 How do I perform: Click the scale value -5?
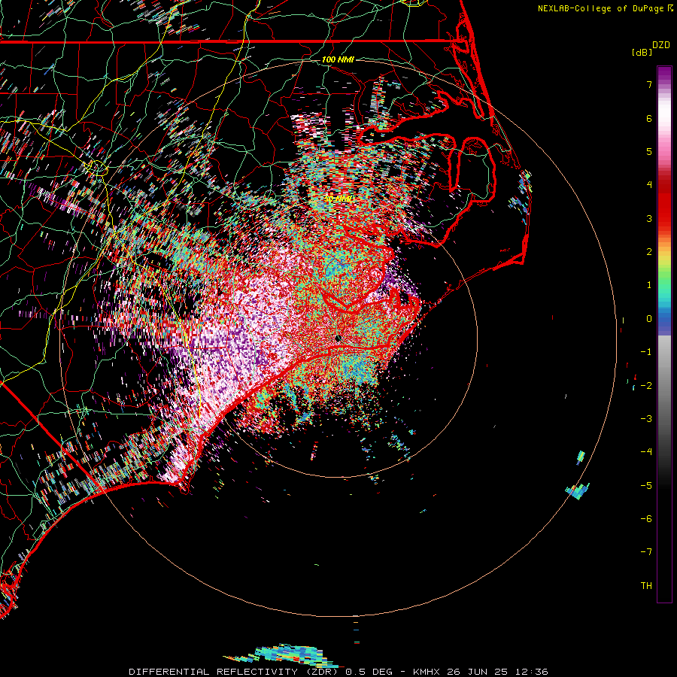tap(646, 486)
